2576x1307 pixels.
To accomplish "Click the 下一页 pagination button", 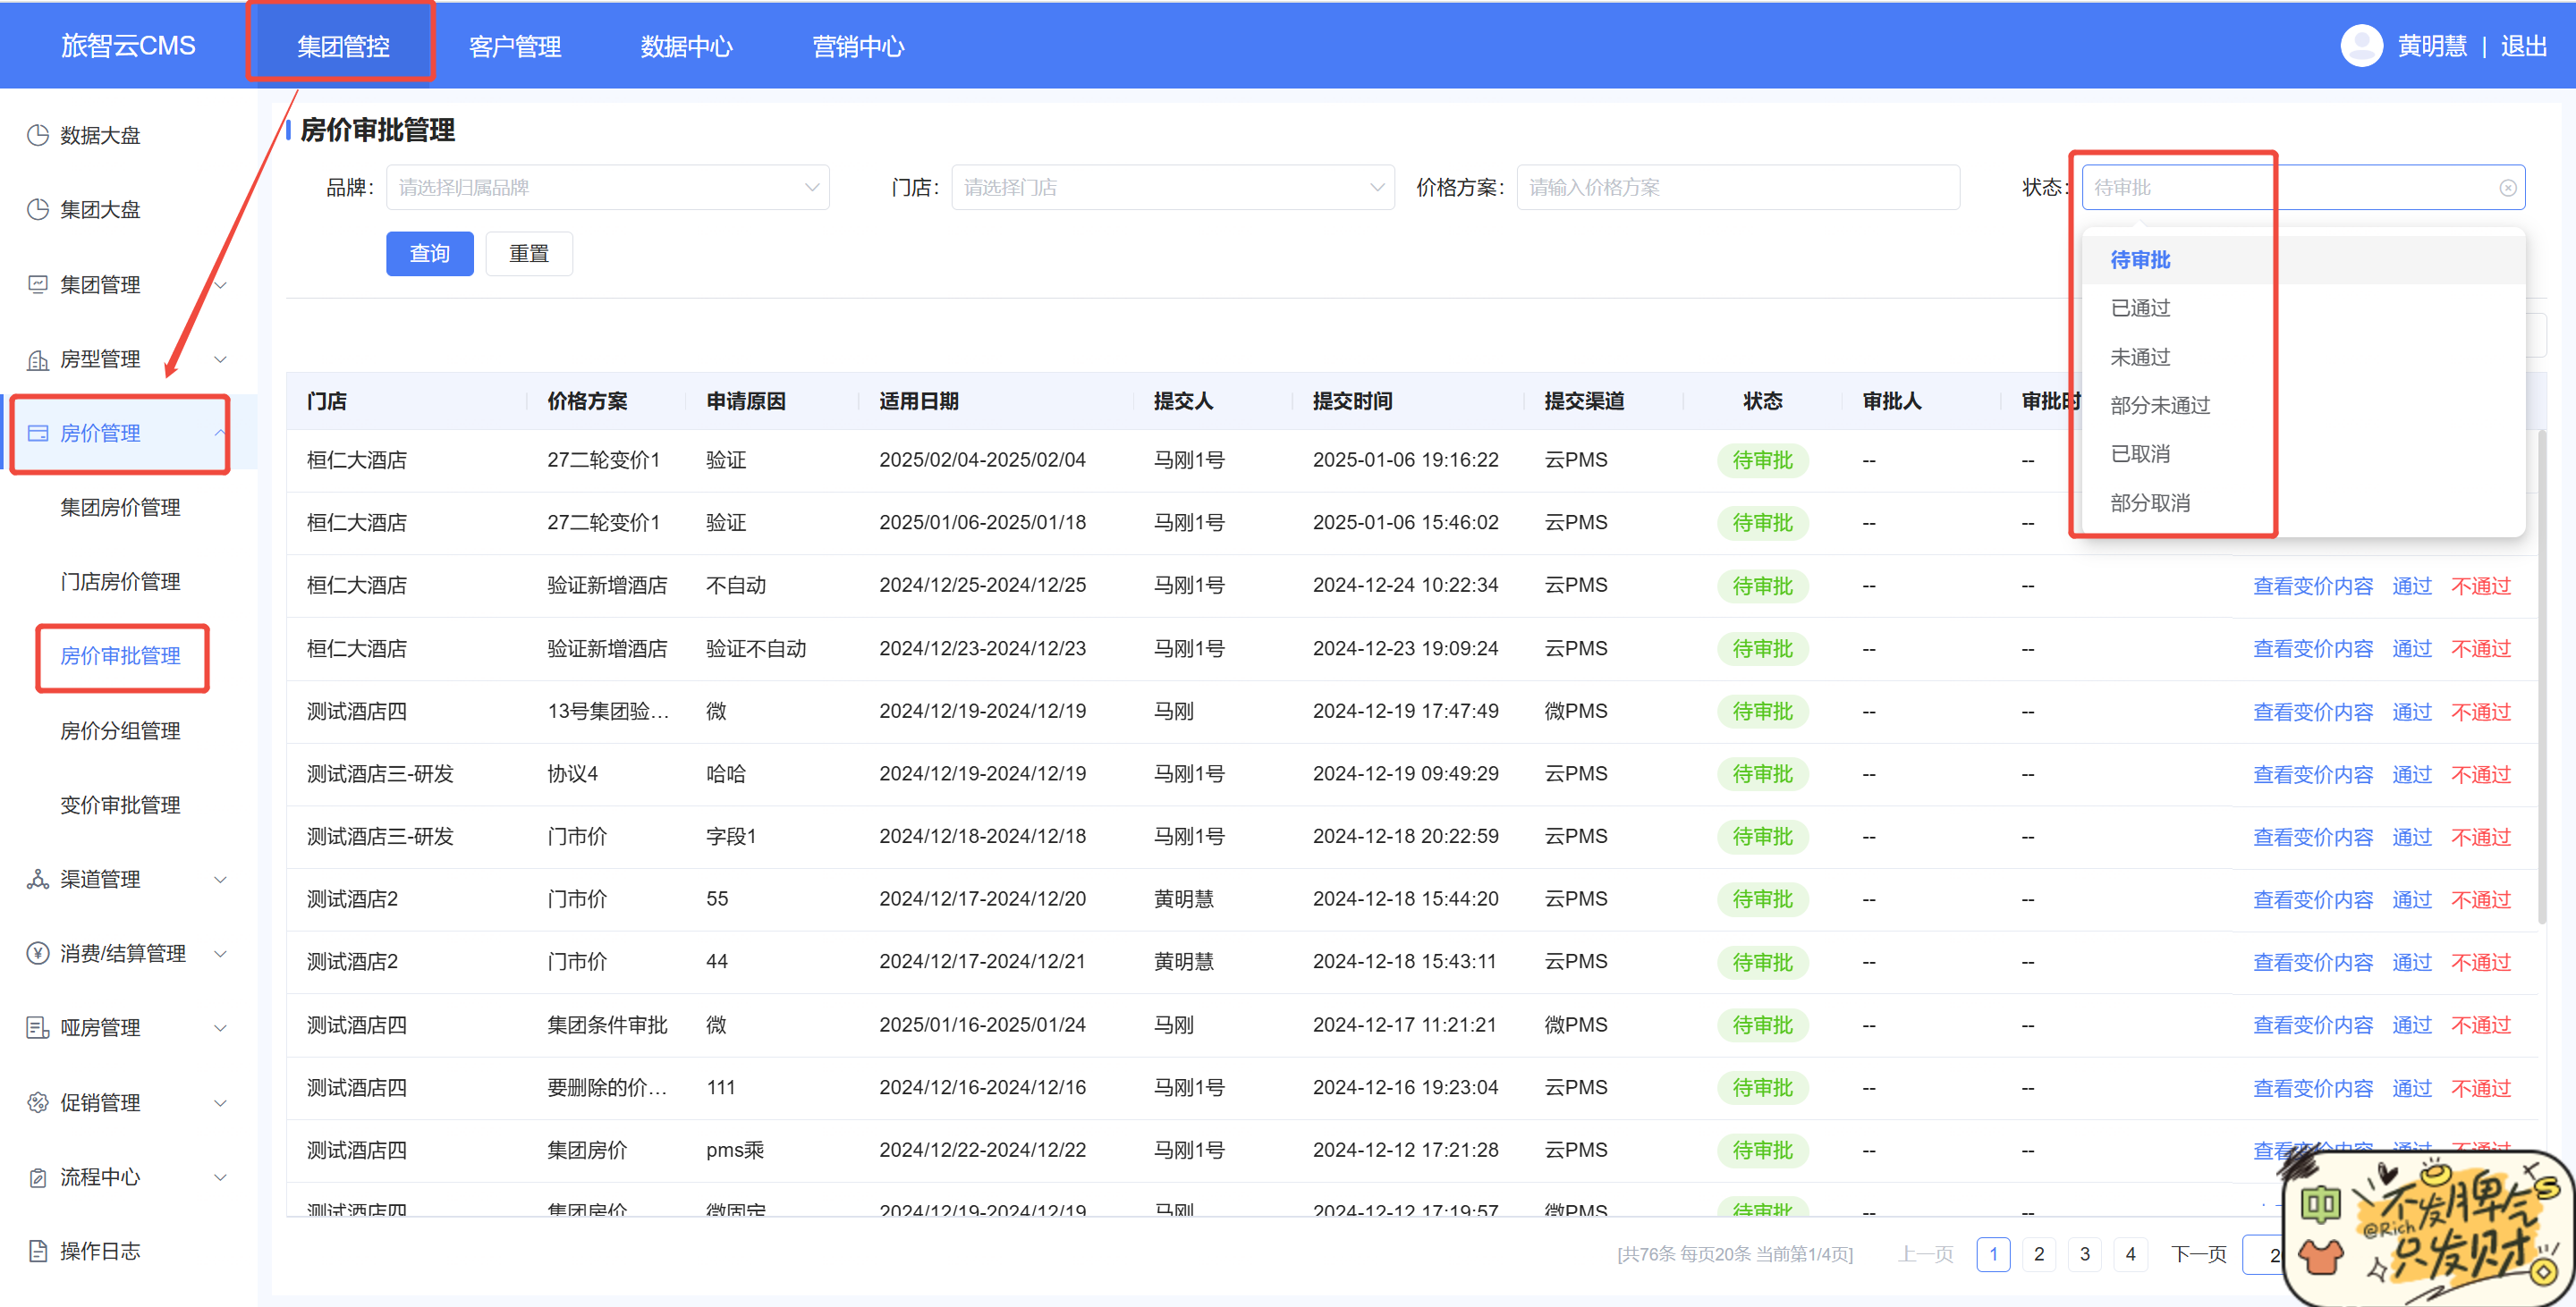I will click(x=2199, y=1254).
